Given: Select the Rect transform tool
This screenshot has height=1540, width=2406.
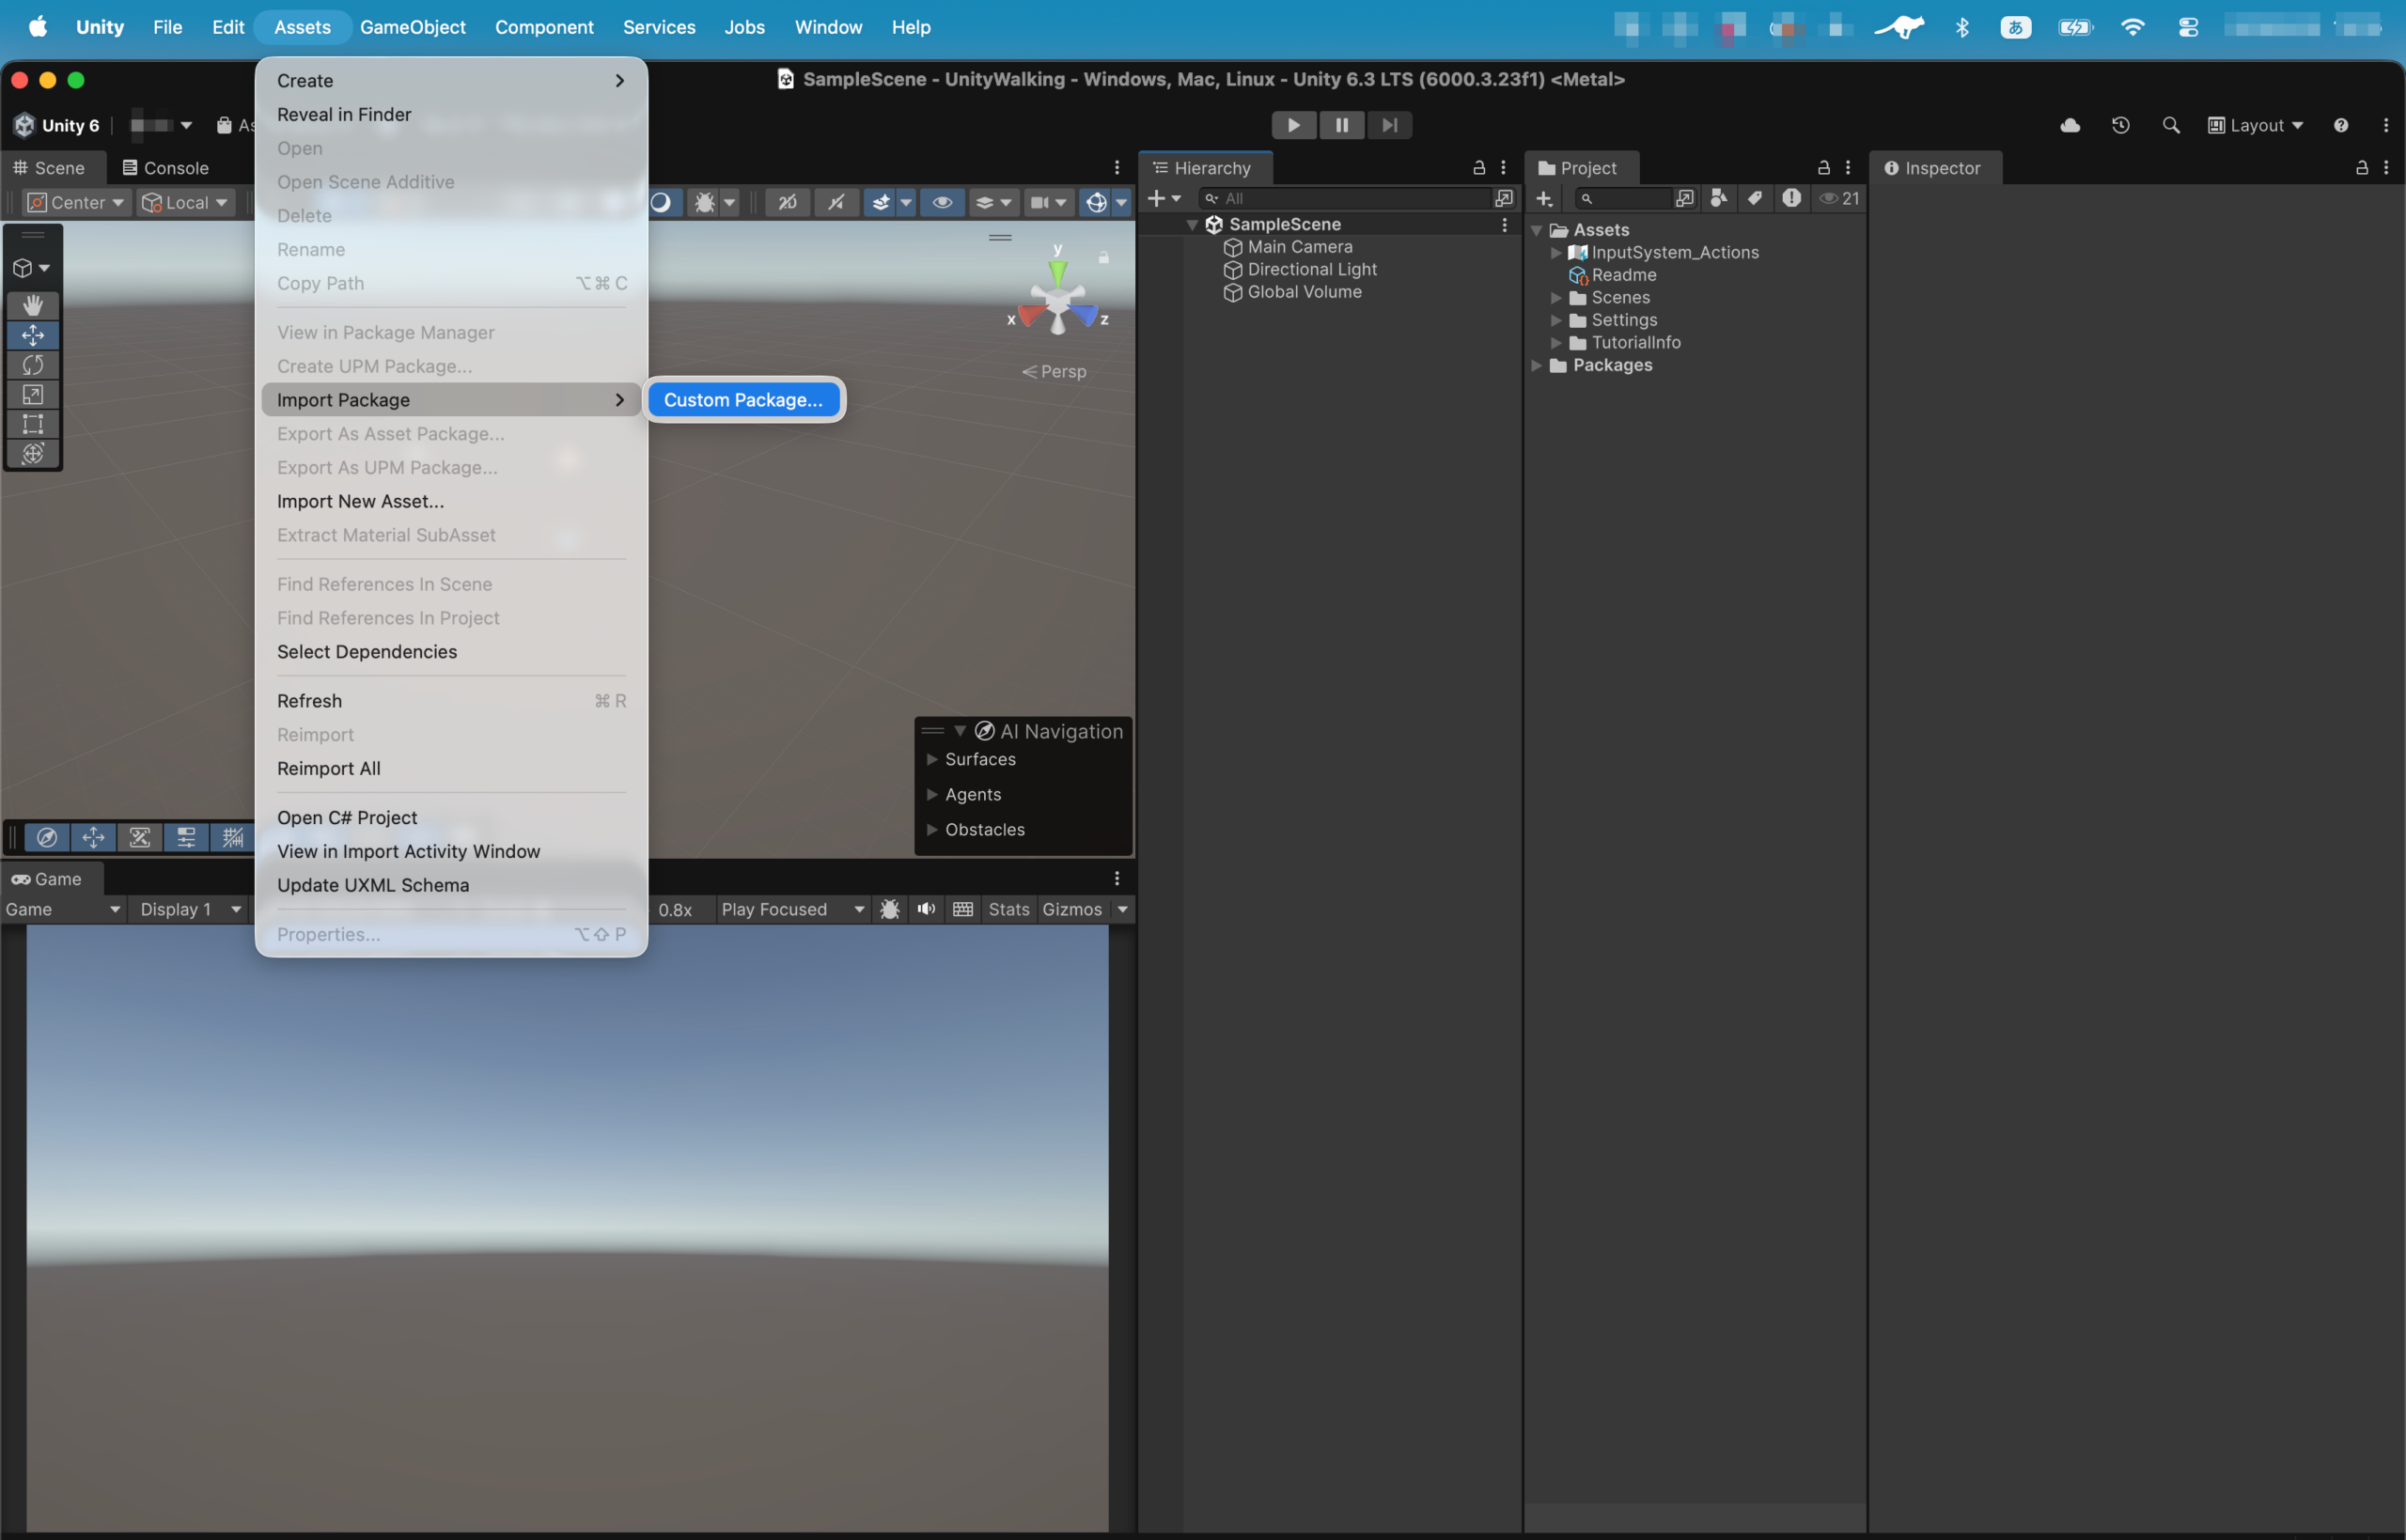Looking at the screenshot, I should 33,424.
